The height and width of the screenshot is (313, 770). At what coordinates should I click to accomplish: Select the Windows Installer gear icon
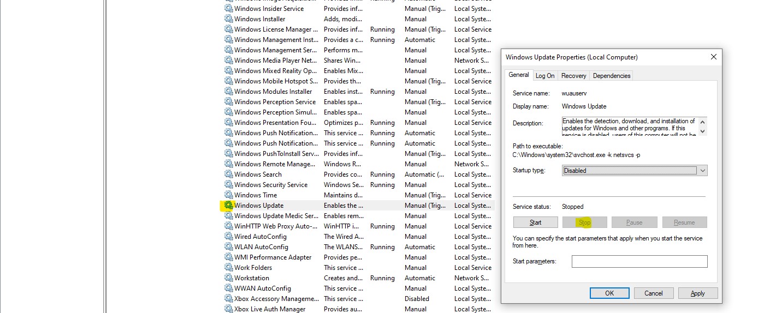tap(228, 19)
